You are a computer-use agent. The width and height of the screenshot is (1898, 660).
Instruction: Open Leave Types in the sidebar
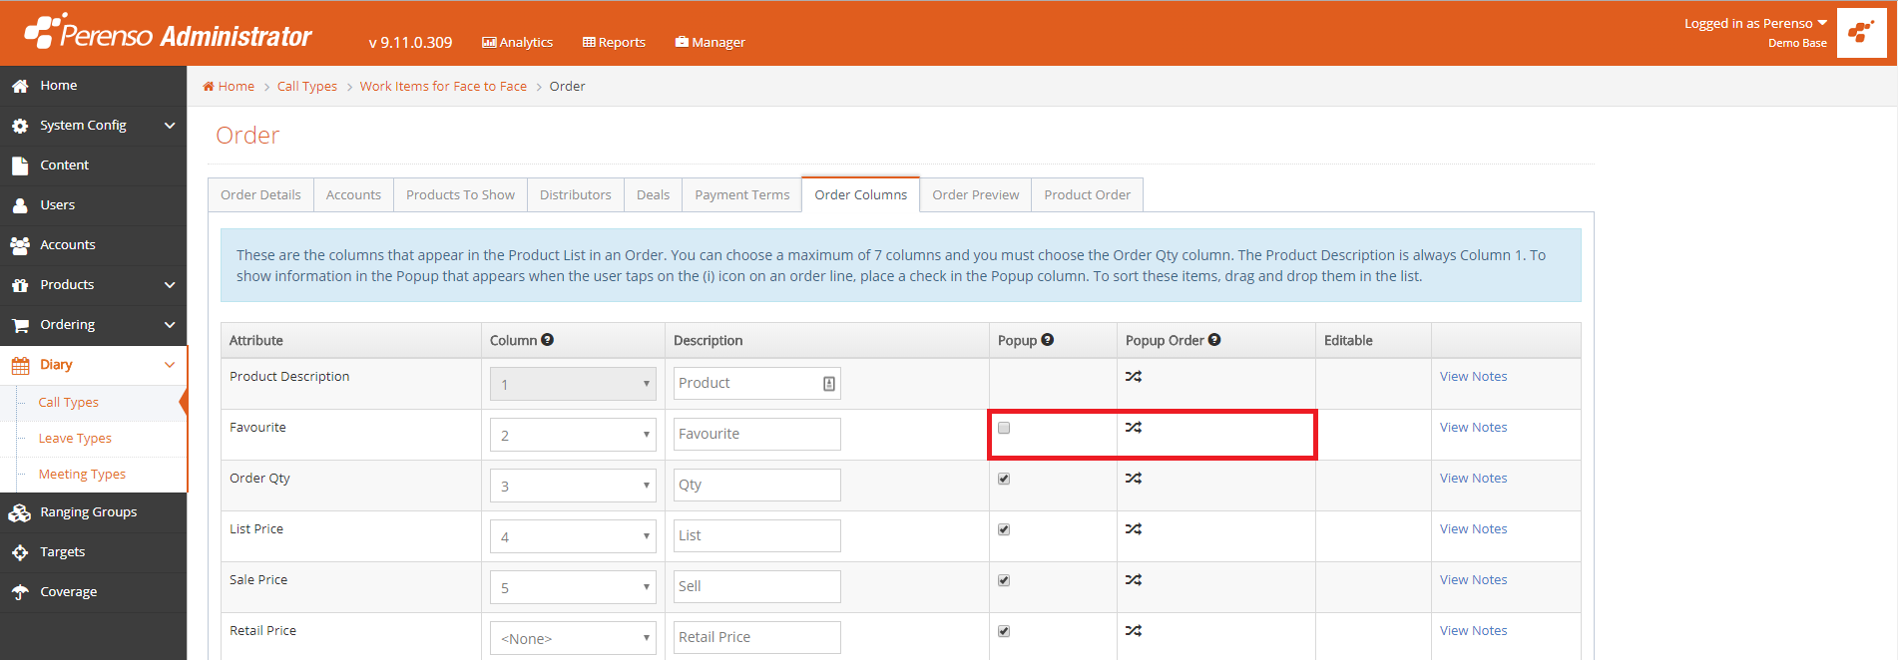tap(75, 439)
